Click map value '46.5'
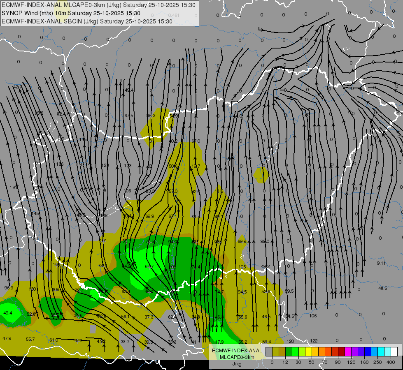This screenshot has height=370, width=403. pyautogui.click(x=266, y=317)
